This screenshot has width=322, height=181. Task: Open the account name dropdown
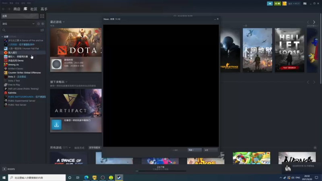click(294, 4)
